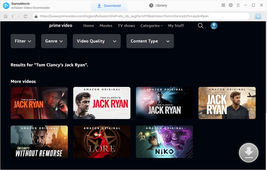
Task: Click the prime video logo
Action: point(61,26)
